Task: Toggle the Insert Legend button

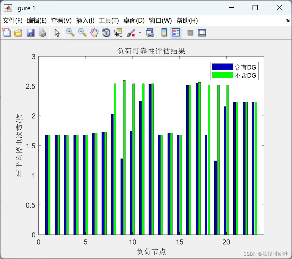Action: pyautogui.click(x=176, y=33)
